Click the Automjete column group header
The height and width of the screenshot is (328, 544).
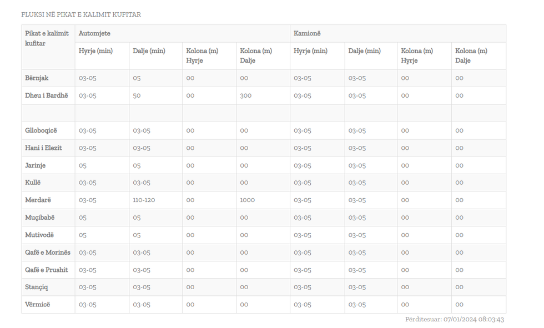[x=94, y=33]
